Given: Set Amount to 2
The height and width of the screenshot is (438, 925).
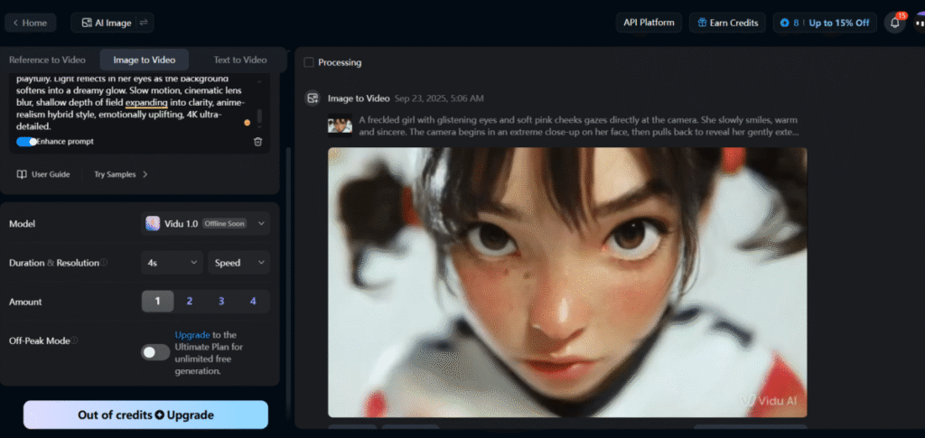Looking at the screenshot, I should click(190, 302).
